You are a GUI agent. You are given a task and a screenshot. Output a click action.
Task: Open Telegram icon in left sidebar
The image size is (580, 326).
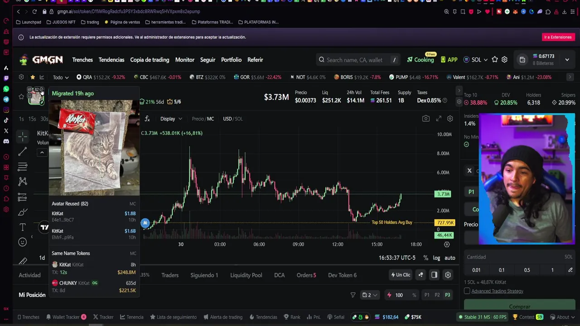(x=6, y=99)
